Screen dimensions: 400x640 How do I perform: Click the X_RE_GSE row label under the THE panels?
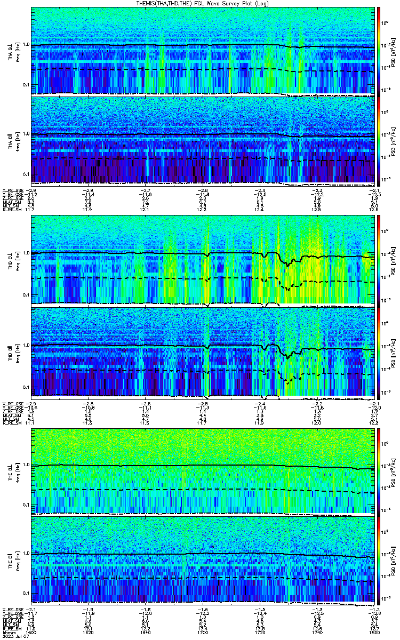point(13,609)
